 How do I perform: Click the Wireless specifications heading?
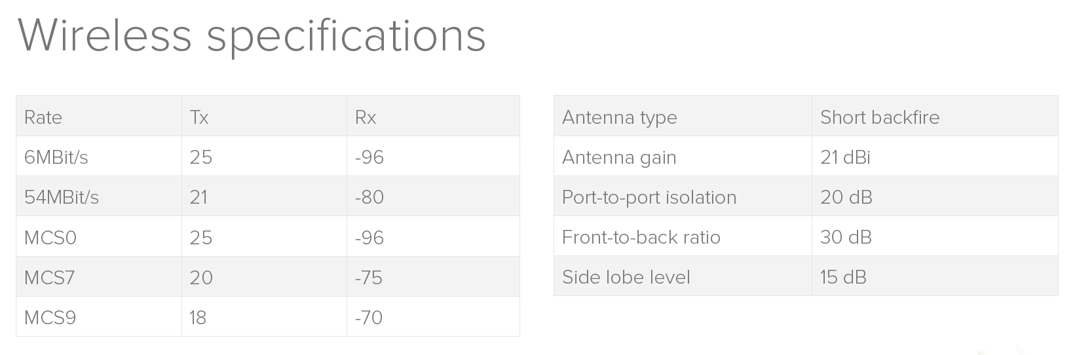click(x=252, y=36)
